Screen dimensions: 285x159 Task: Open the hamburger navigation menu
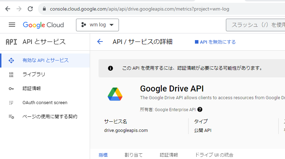click(x=12, y=25)
